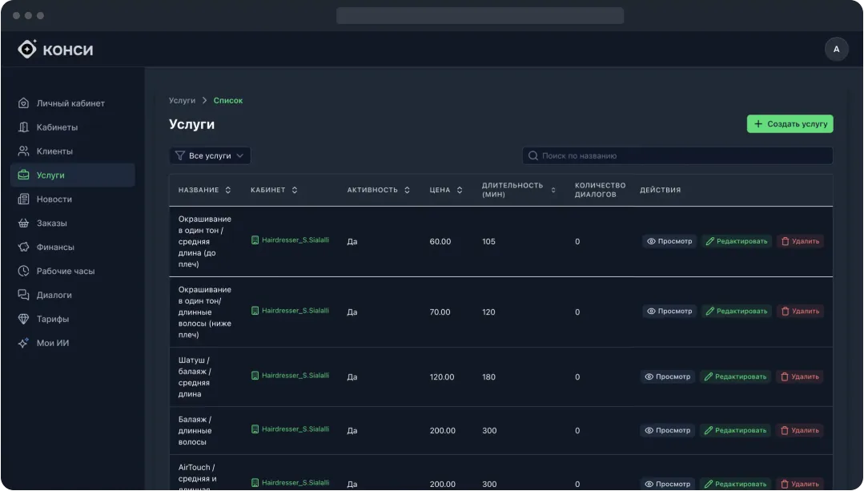
Task: Click the Консі logo icon
Action: point(27,50)
